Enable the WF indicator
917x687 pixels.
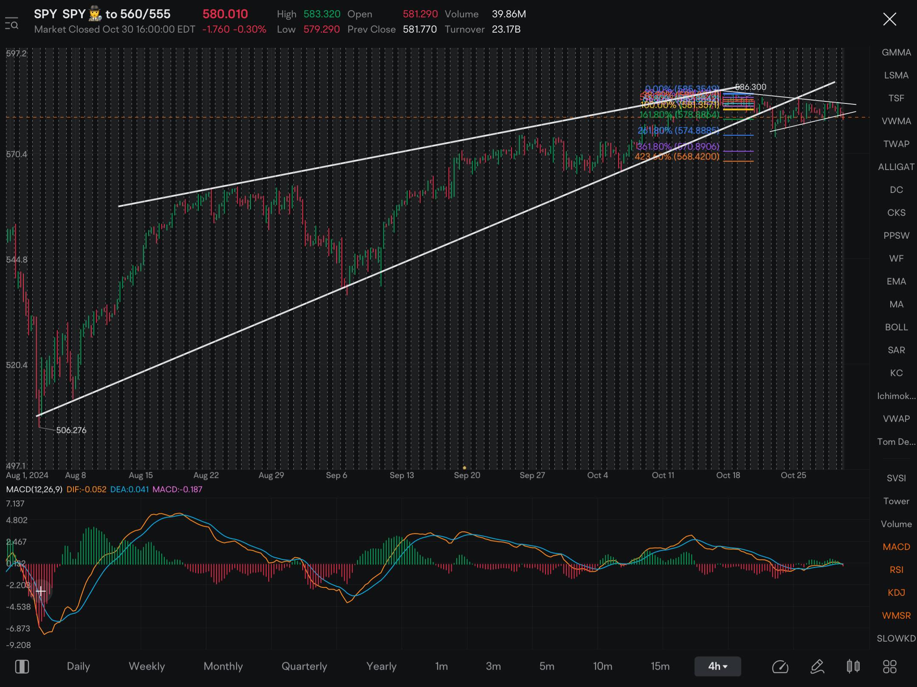pos(896,259)
